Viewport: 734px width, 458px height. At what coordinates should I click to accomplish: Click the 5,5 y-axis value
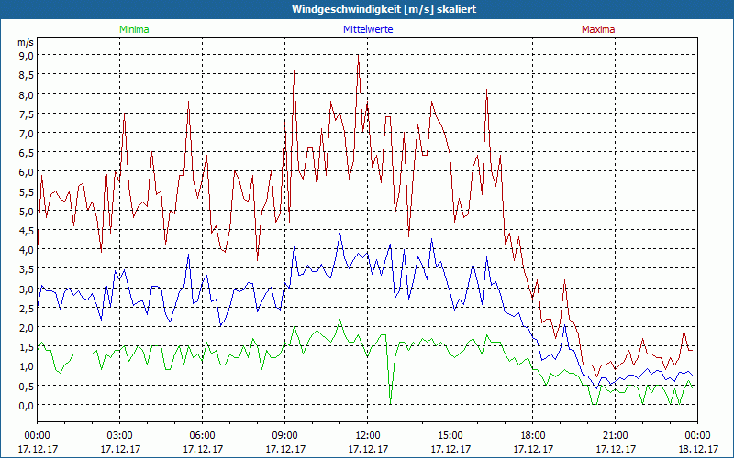tap(26, 191)
